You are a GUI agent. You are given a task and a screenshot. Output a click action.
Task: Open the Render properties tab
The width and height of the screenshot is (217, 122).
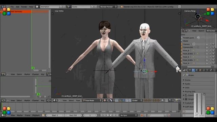click(190, 70)
